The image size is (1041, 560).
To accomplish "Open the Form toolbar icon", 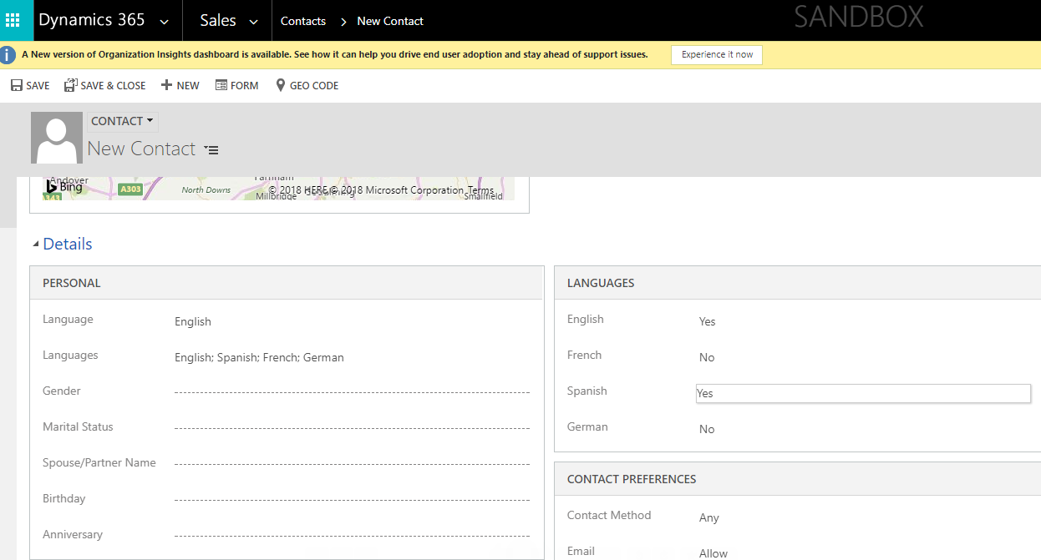I will click(221, 85).
